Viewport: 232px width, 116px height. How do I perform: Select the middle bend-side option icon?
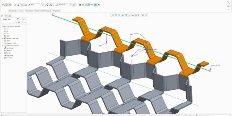point(7,5)
